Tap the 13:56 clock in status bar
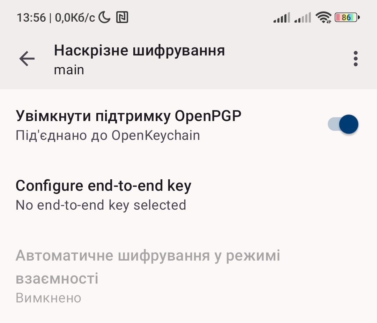This screenshot has width=377, height=323. 31,17
